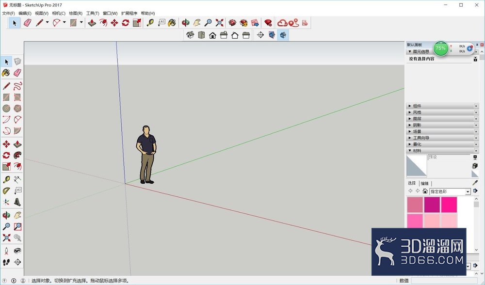Switch to Iso view house icon

(x=190, y=35)
